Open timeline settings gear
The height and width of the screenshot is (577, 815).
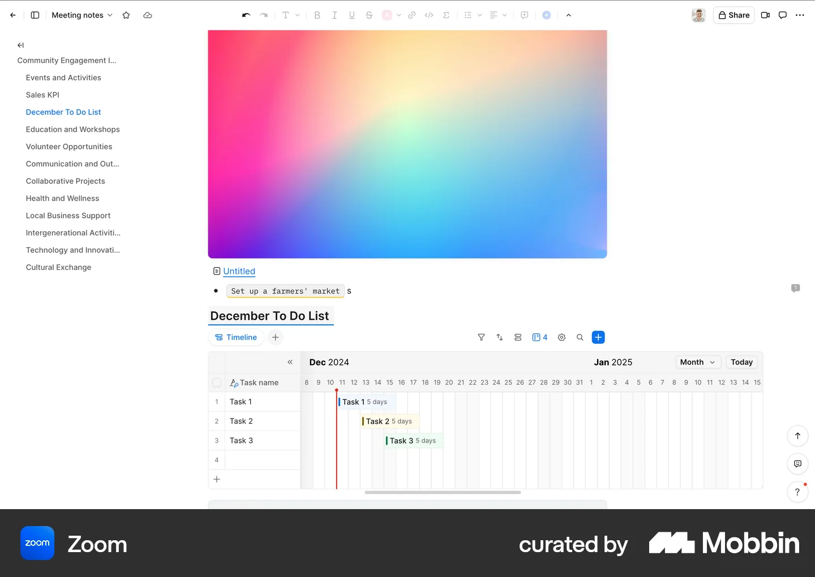[561, 337]
